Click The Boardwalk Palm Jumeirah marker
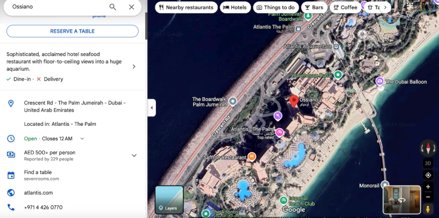 233,101
